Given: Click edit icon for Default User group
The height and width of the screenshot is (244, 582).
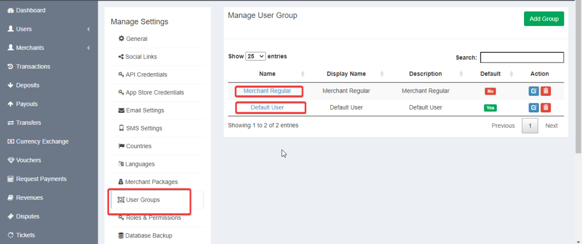Looking at the screenshot, I should point(534,108).
